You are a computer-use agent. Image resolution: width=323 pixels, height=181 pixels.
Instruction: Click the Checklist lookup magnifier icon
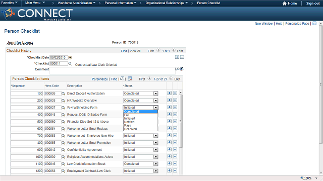(x=70, y=64)
